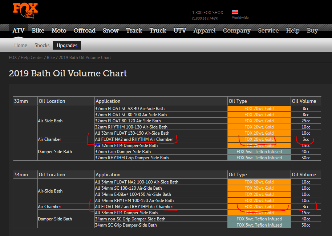Open the Service menu item
Screen dimensions: 332x236
click(268, 30)
